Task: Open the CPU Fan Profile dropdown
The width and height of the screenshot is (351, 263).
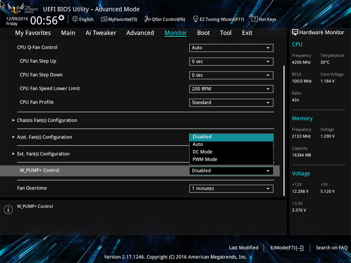Action: (x=231, y=102)
